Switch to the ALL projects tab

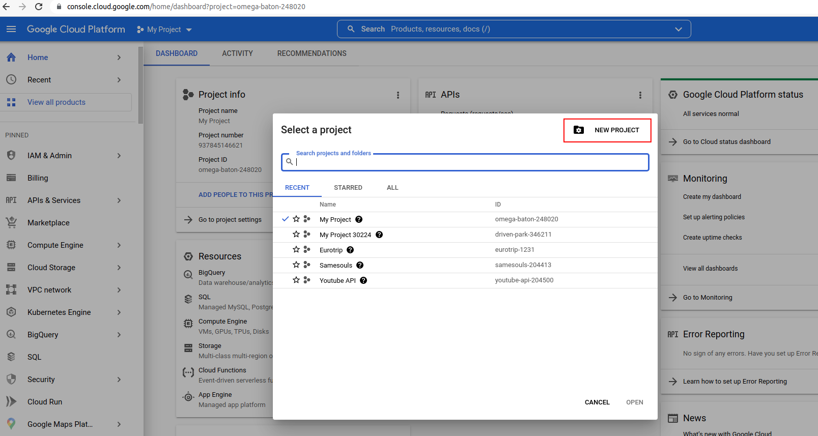click(x=392, y=188)
